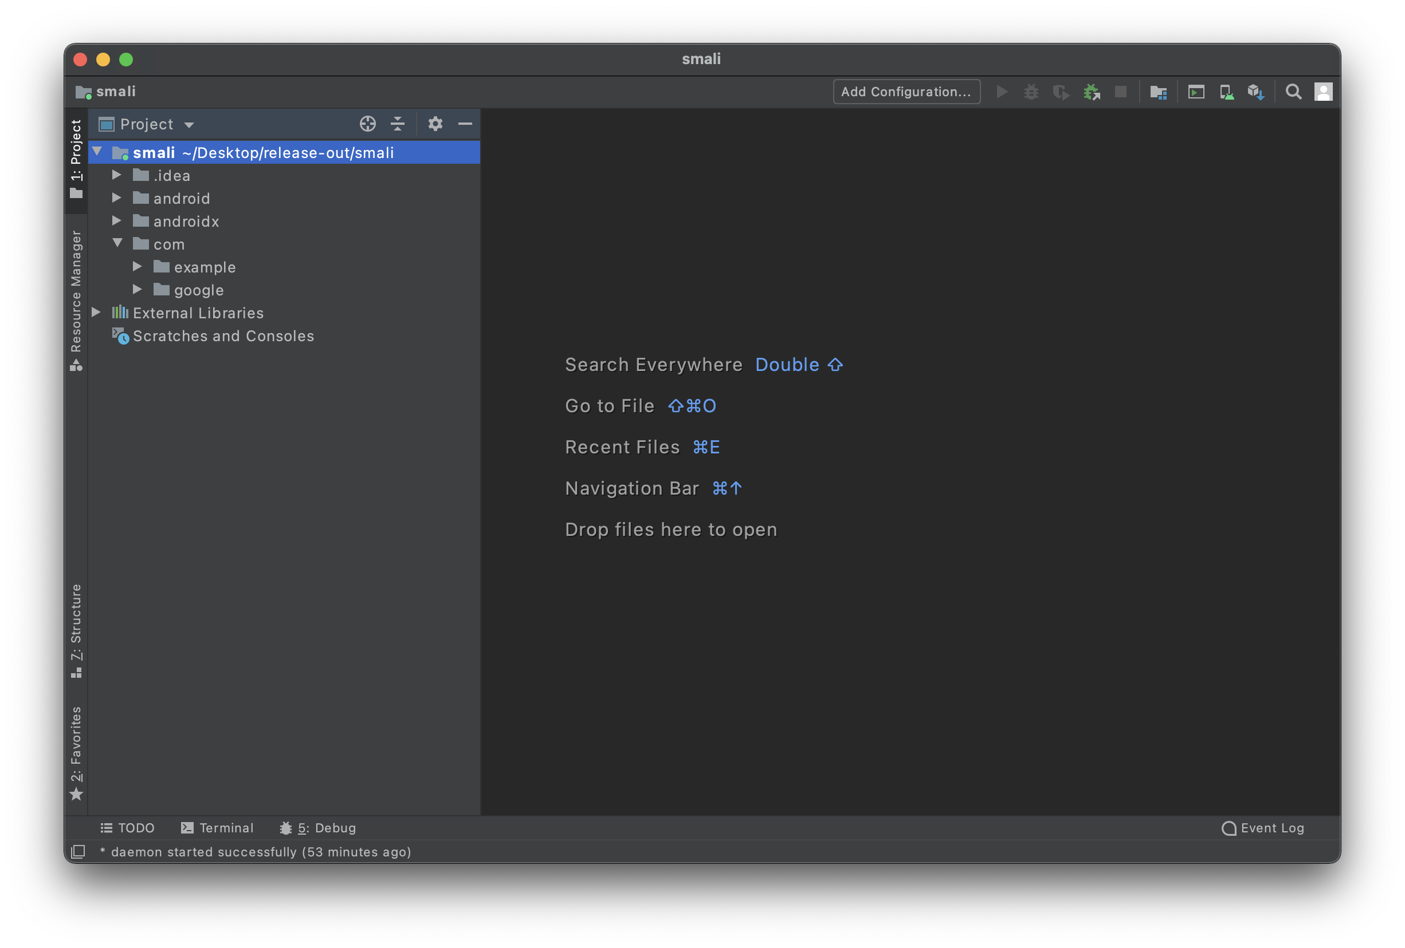Viewport: 1405px width, 948px height.
Task: Toggle tool window bars bottom-left icon
Action: point(78,851)
